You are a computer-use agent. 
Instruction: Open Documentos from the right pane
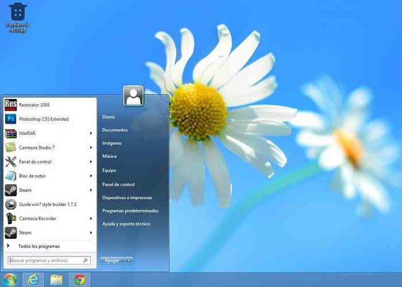point(115,130)
